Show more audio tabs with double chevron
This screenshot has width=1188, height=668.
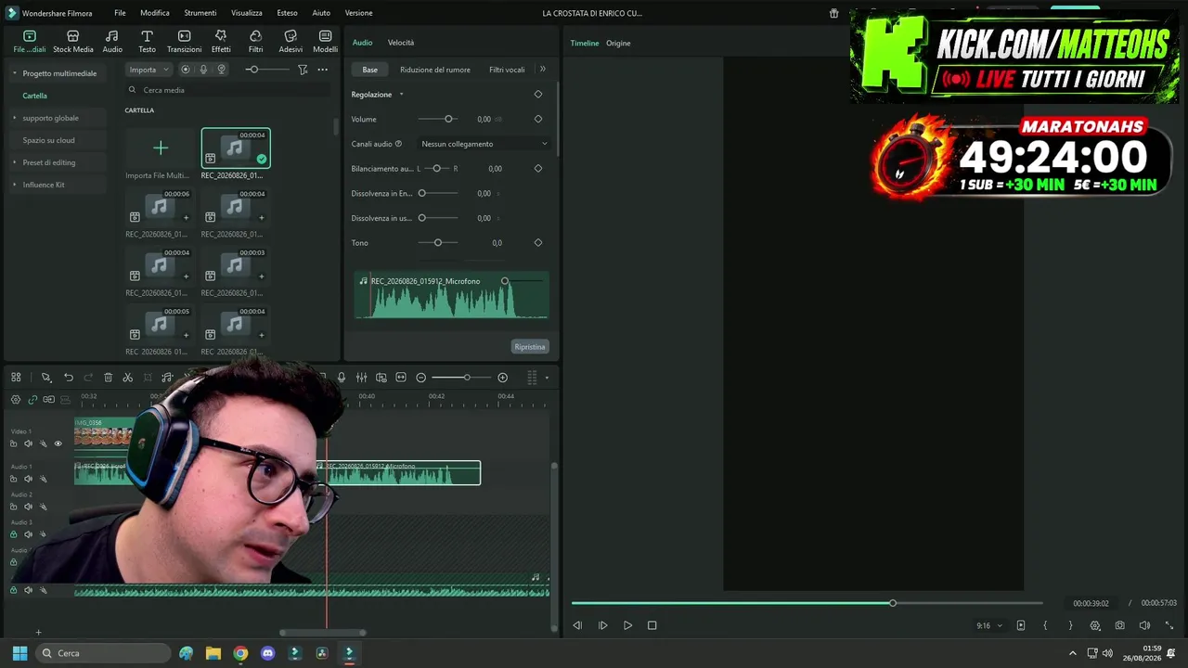coord(543,69)
